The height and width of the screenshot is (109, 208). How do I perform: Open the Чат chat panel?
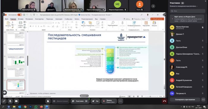point(95,101)
